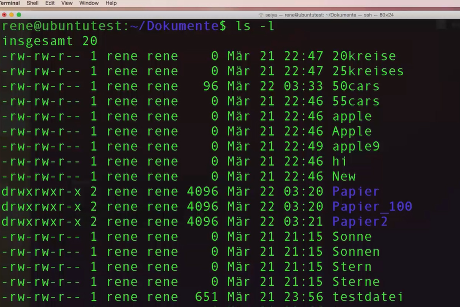Image resolution: width=460 pixels, height=307 pixels.
Task: Click the time '03:21' in Papier2 row
Action: click(x=304, y=222)
